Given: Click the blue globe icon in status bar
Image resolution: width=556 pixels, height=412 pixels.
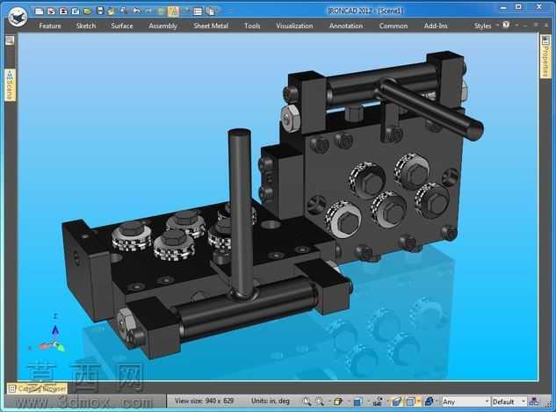Looking at the screenshot, I should coord(429,401).
